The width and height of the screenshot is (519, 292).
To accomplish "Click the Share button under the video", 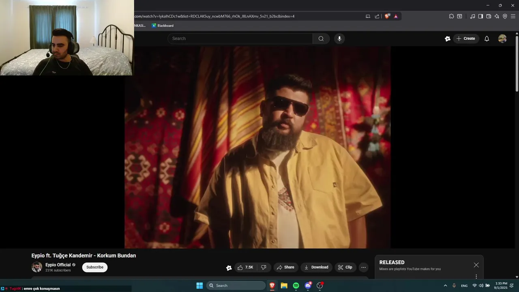I will click(x=285, y=267).
